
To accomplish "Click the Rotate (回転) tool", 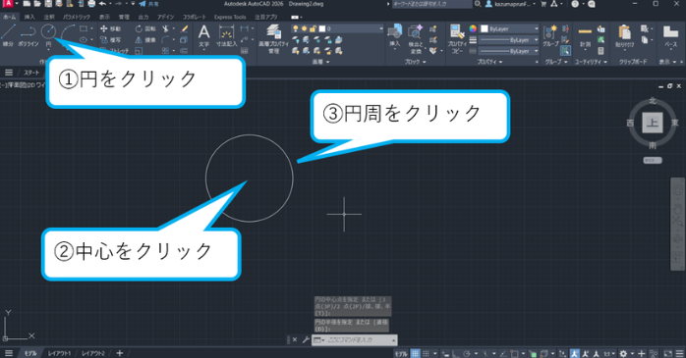I will pyautogui.click(x=145, y=28).
